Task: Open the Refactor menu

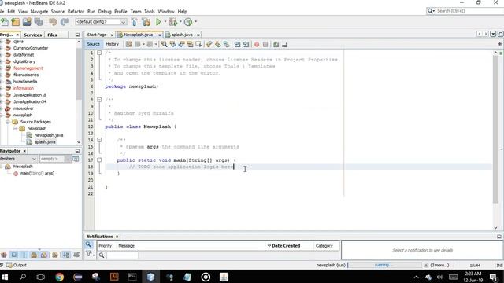Action: click(76, 11)
